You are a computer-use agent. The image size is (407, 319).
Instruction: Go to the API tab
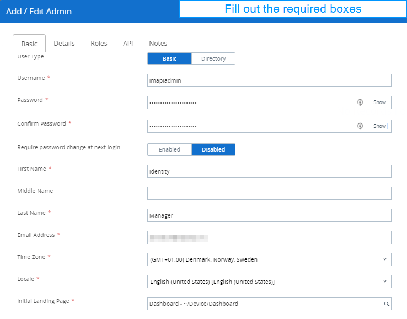(128, 44)
